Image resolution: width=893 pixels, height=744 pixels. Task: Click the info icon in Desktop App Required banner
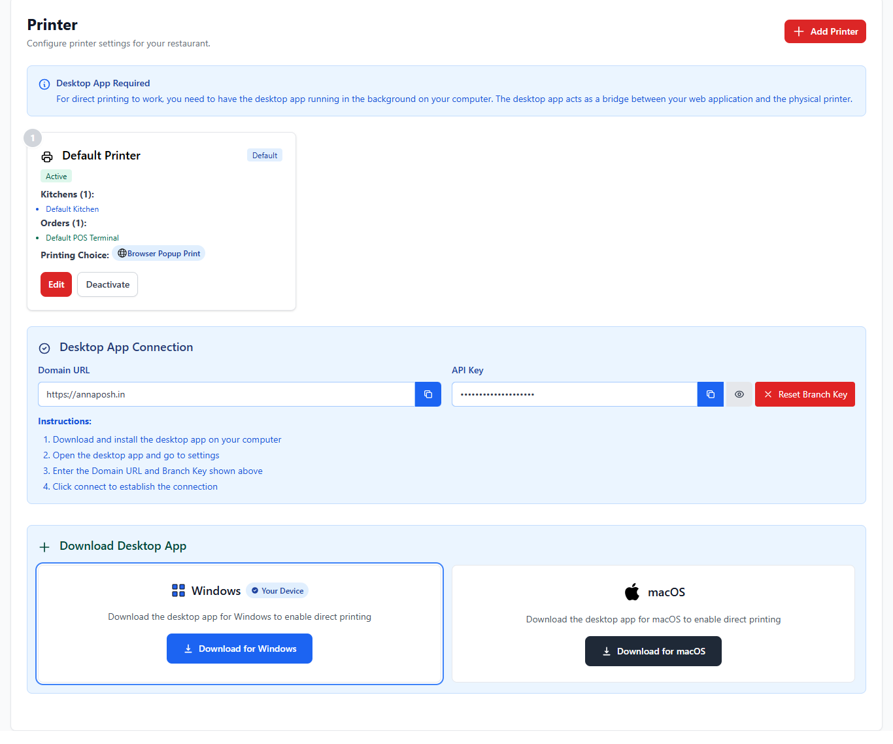tap(44, 84)
